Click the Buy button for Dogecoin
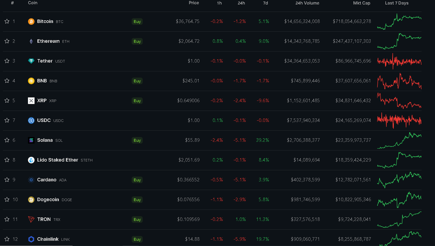 click(137, 200)
